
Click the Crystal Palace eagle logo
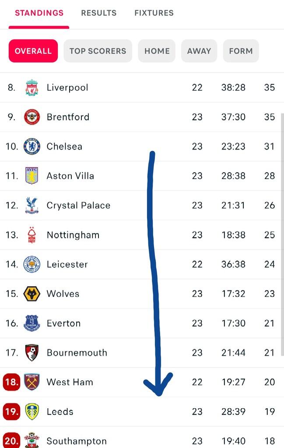point(32,205)
